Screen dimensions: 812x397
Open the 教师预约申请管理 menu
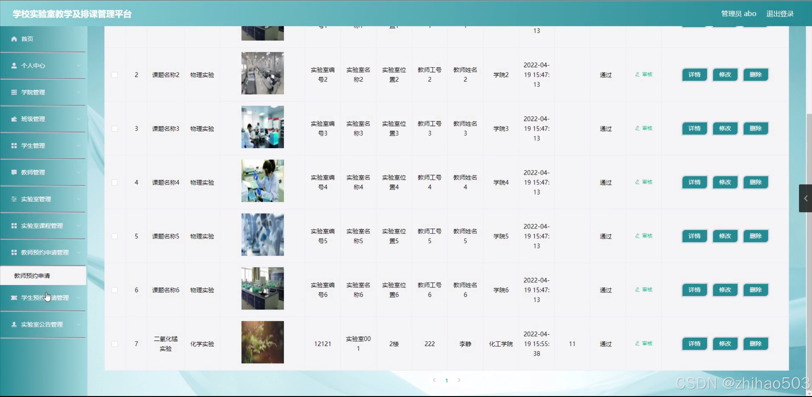coord(44,253)
